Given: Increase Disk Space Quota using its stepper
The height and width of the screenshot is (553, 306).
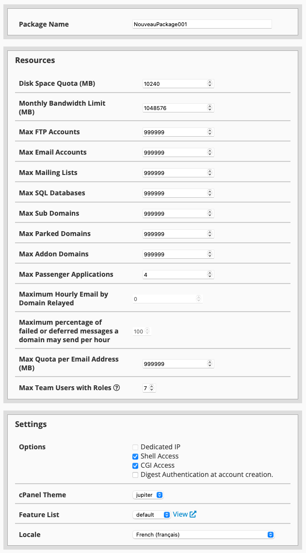Looking at the screenshot, I should (209, 81).
